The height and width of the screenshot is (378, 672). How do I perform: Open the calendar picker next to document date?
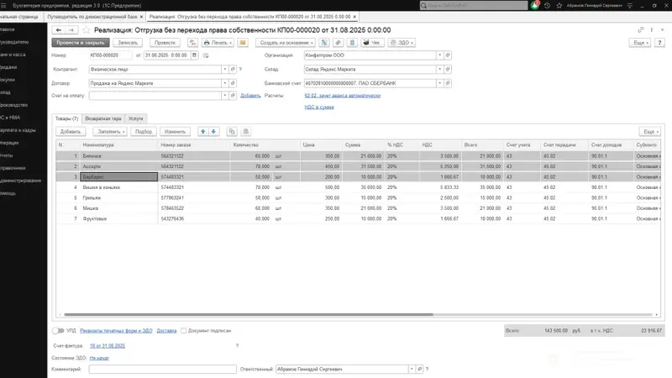tap(195, 55)
